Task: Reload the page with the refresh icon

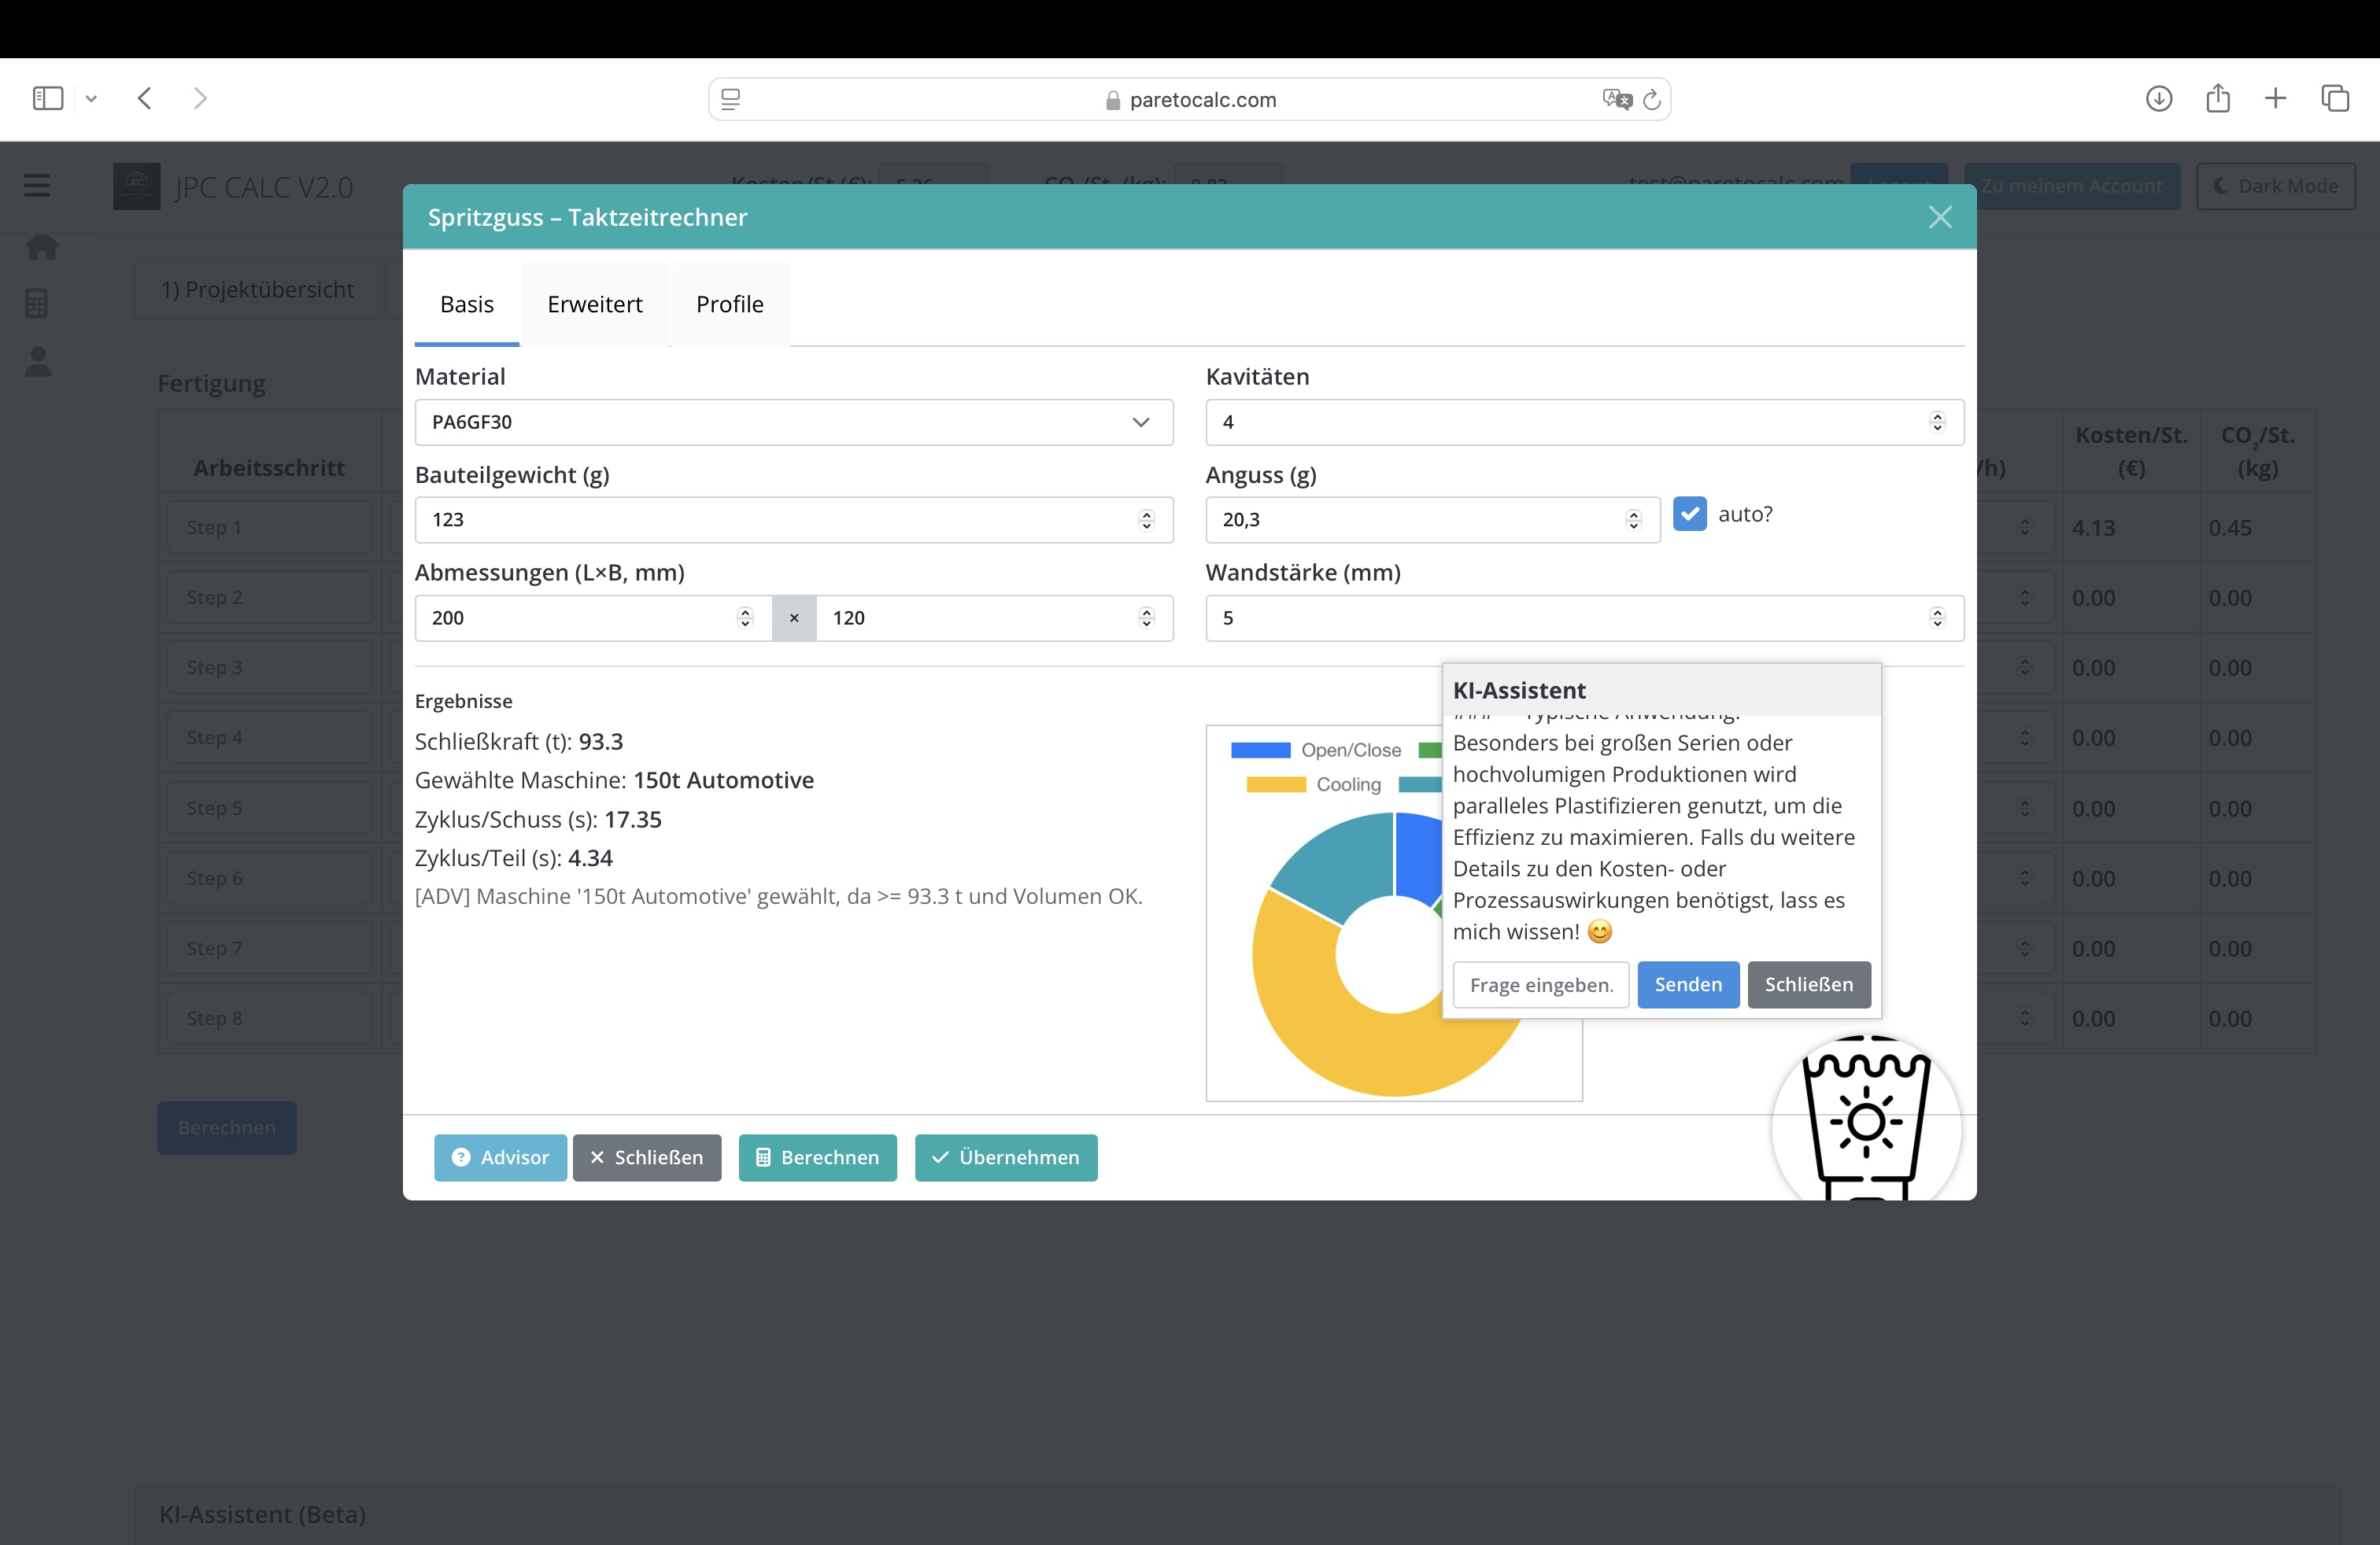Action: click(1653, 99)
